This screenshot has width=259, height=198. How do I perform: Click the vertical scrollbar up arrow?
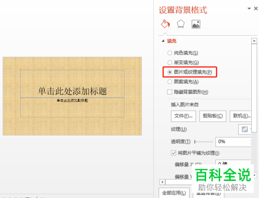(x=254, y=41)
